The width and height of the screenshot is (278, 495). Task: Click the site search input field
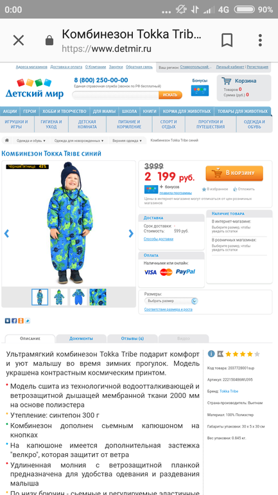click(116, 94)
